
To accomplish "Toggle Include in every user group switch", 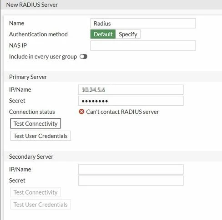I will point(83,57).
